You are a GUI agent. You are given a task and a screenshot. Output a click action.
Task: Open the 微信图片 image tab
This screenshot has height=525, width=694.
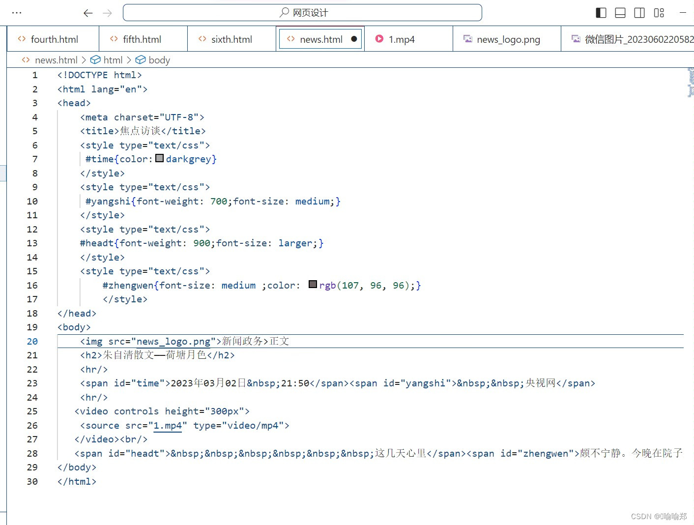coord(628,39)
